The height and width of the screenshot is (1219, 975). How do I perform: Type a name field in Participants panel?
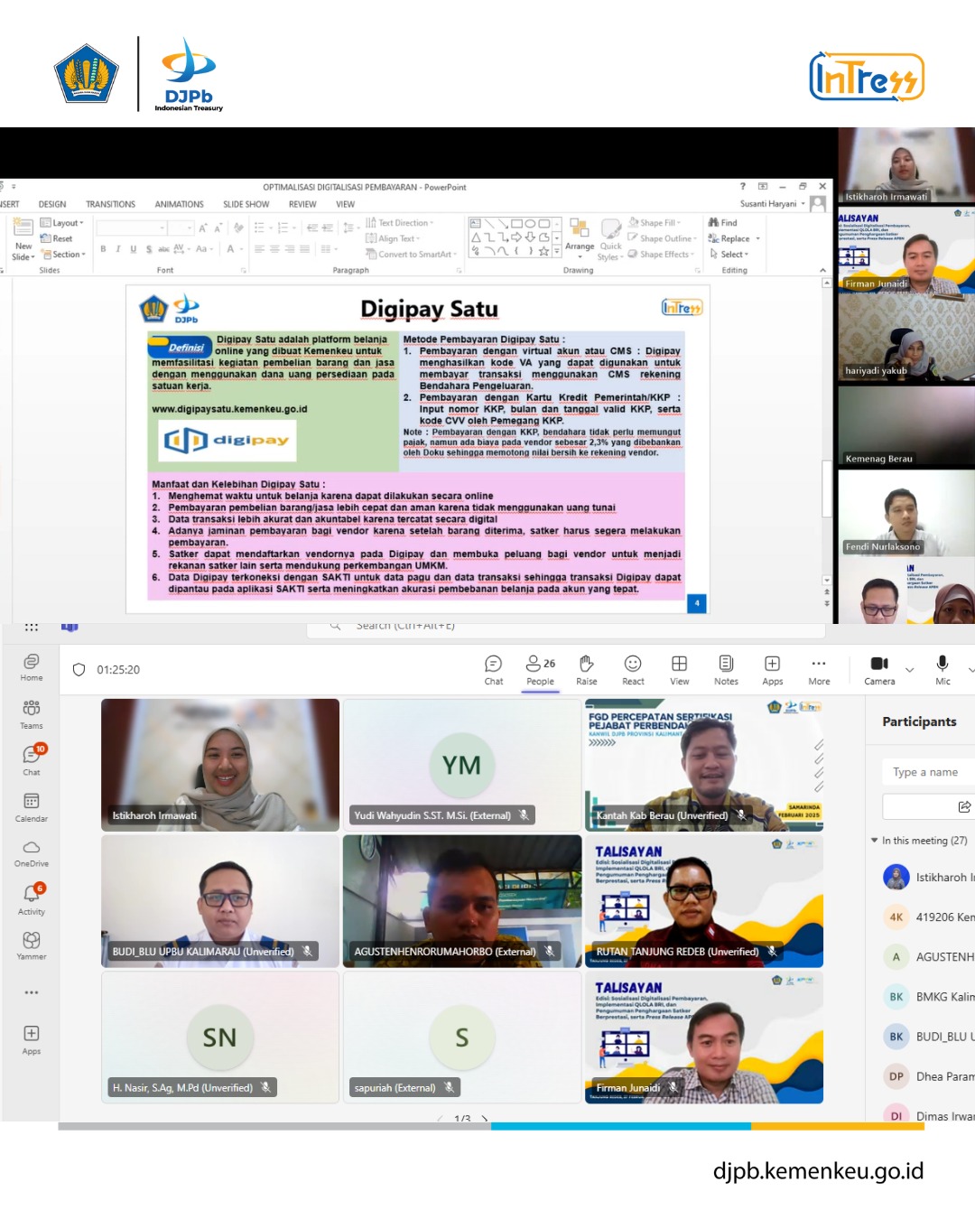pos(928,772)
